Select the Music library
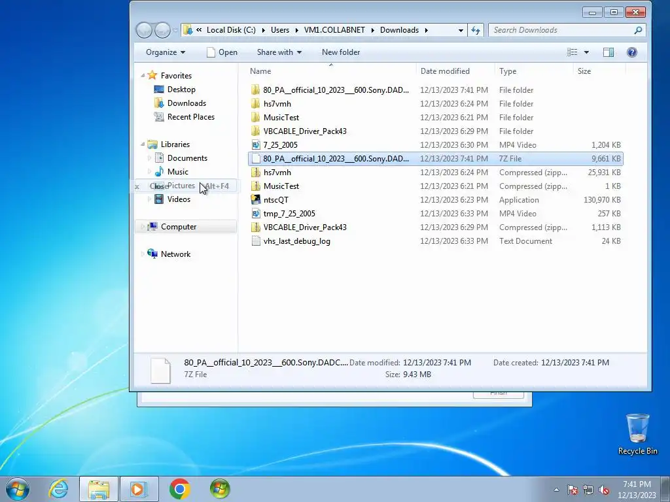Image resolution: width=670 pixels, height=502 pixels. [178, 172]
